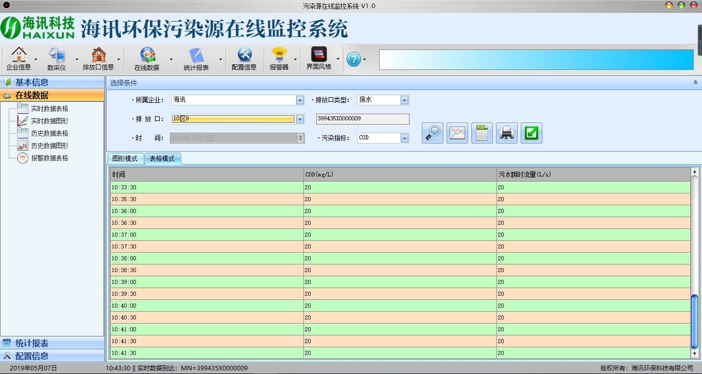
Task: Export data with the XLS icon
Action: (x=482, y=133)
